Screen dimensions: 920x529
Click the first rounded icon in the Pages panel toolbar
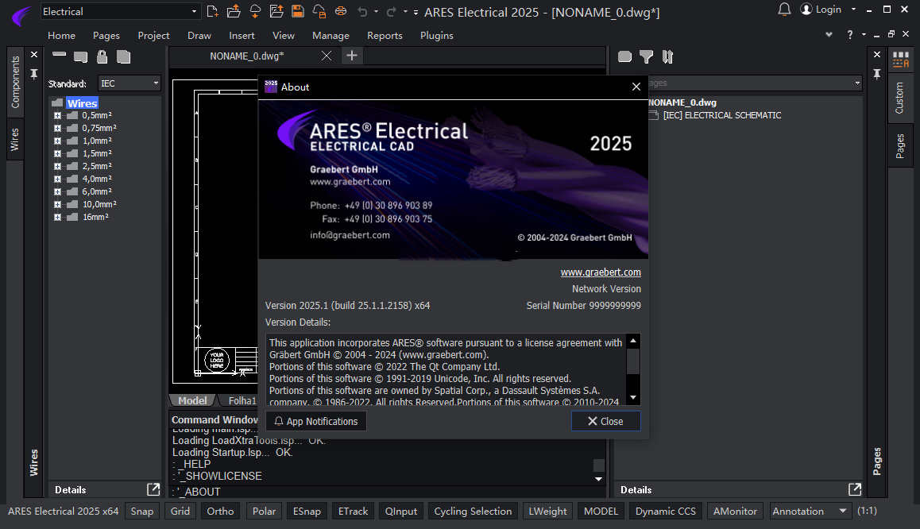pos(625,57)
